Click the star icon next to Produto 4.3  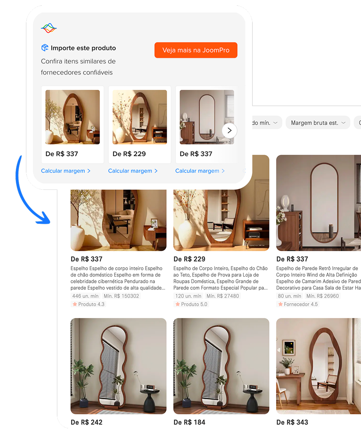tap(75, 304)
